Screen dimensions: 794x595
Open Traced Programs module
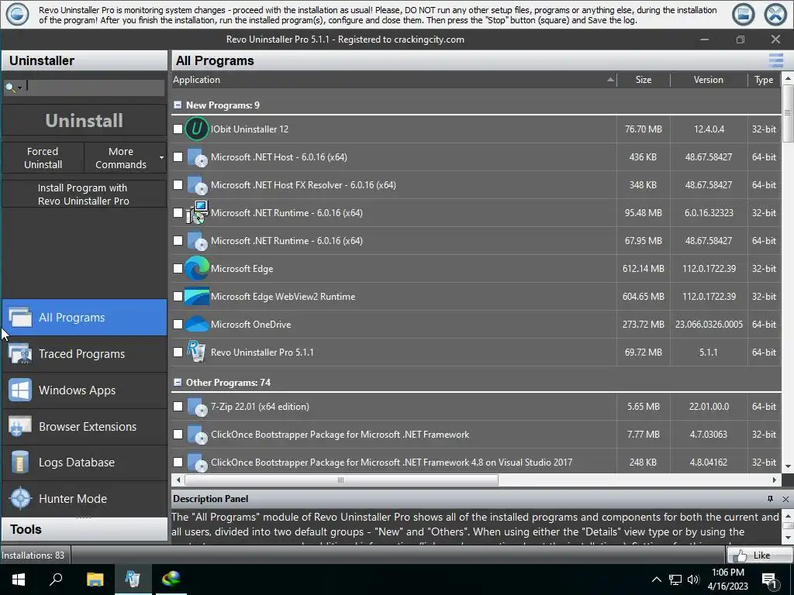point(84,353)
